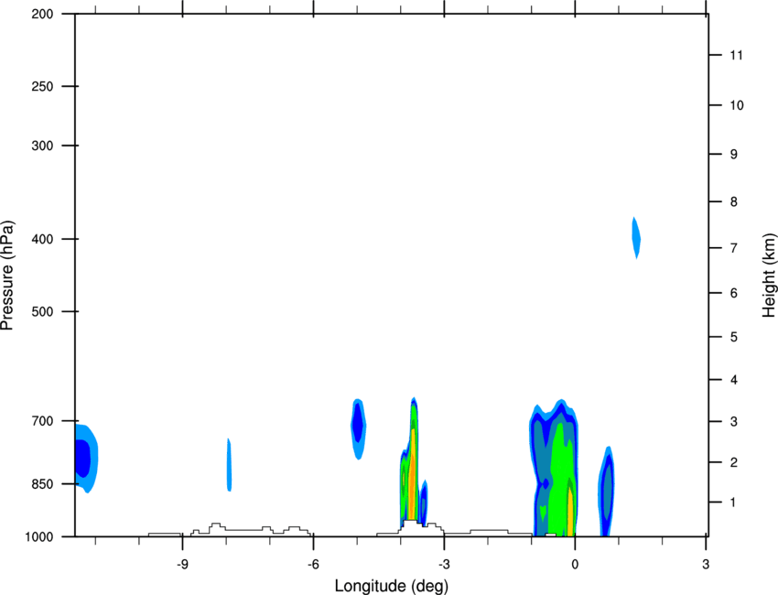778x595 pixels.
Task: Click the terrain outline bump near longitude -8
Action: (x=215, y=527)
